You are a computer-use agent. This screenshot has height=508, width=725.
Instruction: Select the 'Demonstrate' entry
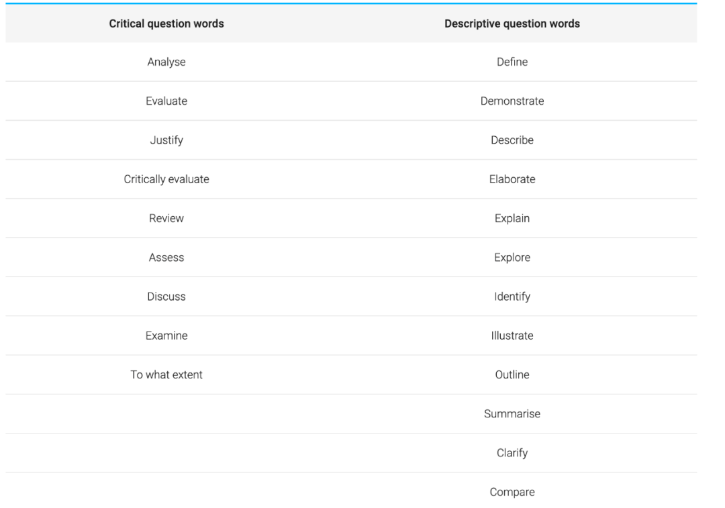click(x=512, y=101)
